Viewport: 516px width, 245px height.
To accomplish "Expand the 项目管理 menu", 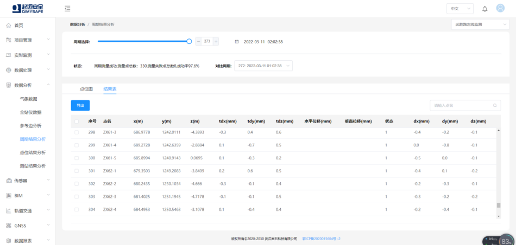I will pos(48,40).
